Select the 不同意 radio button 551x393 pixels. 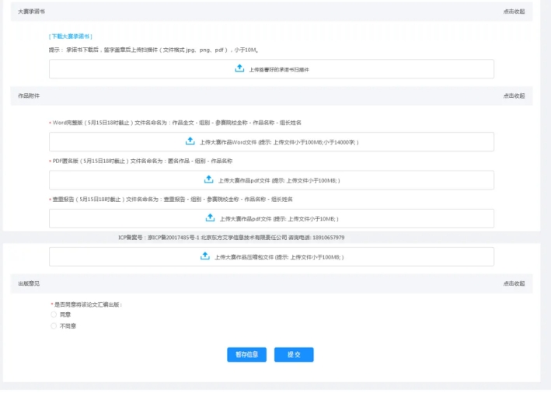54,326
